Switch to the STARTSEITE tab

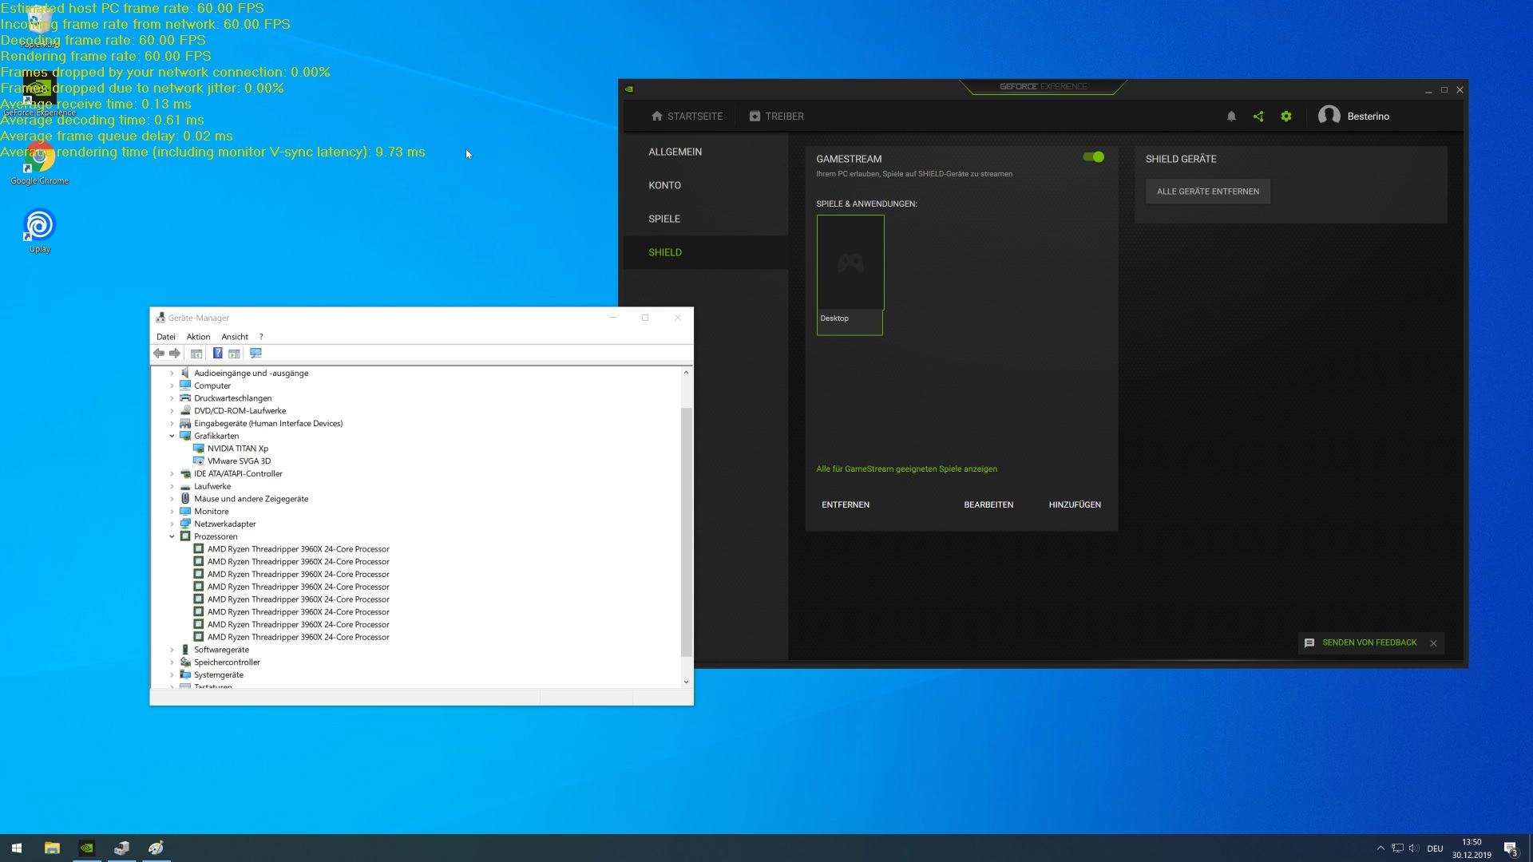(687, 117)
